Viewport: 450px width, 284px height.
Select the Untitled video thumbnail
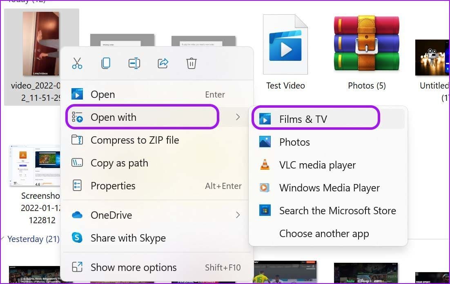[x=432, y=58]
